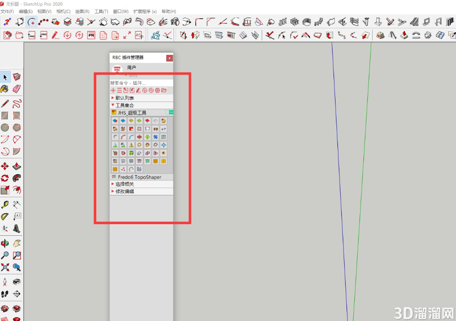Screen dimensions: 456x321
Task: Activate the Text label tool
Action: click(17, 217)
